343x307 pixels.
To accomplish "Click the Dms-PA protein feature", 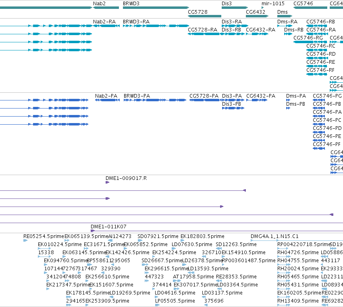I will [288, 100].
